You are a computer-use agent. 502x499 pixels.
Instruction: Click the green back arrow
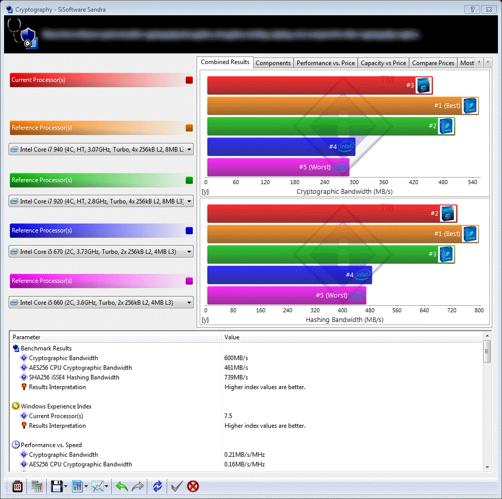pos(121,486)
